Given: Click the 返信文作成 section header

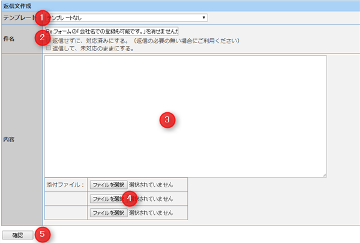Looking at the screenshot, I should click(17, 5).
